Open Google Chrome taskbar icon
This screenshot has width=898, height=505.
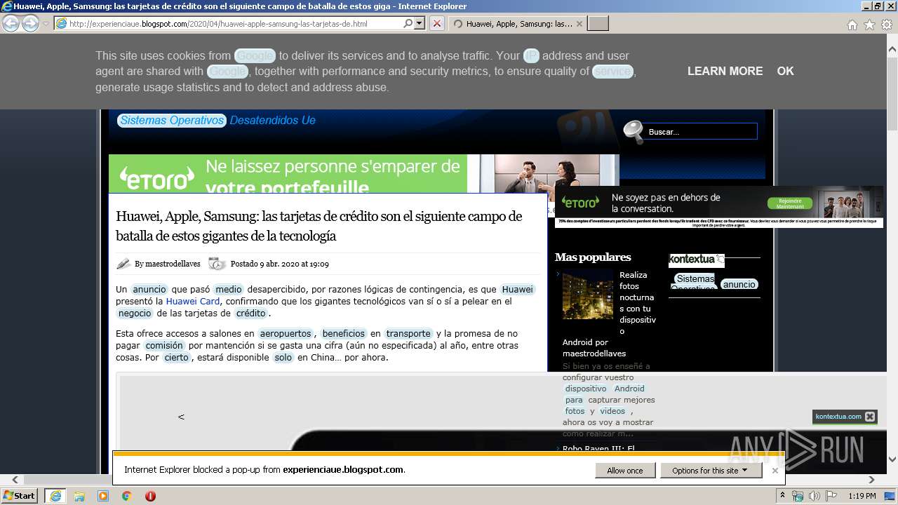[127, 496]
